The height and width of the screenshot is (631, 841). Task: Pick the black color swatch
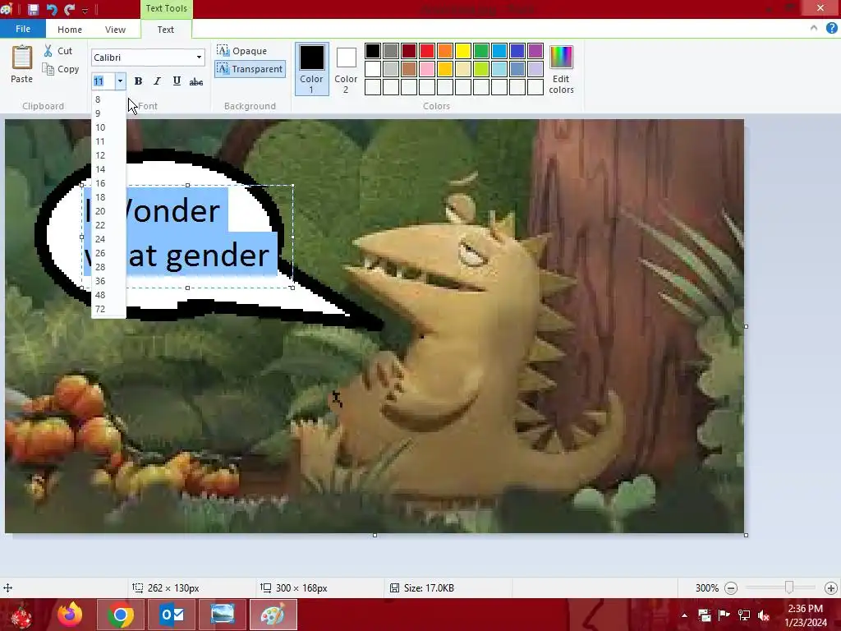tap(373, 51)
